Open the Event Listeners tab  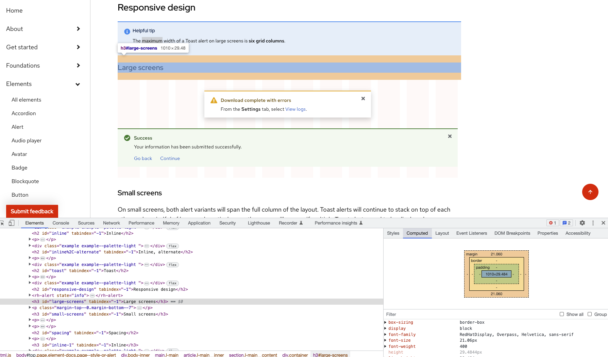point(472,233)
